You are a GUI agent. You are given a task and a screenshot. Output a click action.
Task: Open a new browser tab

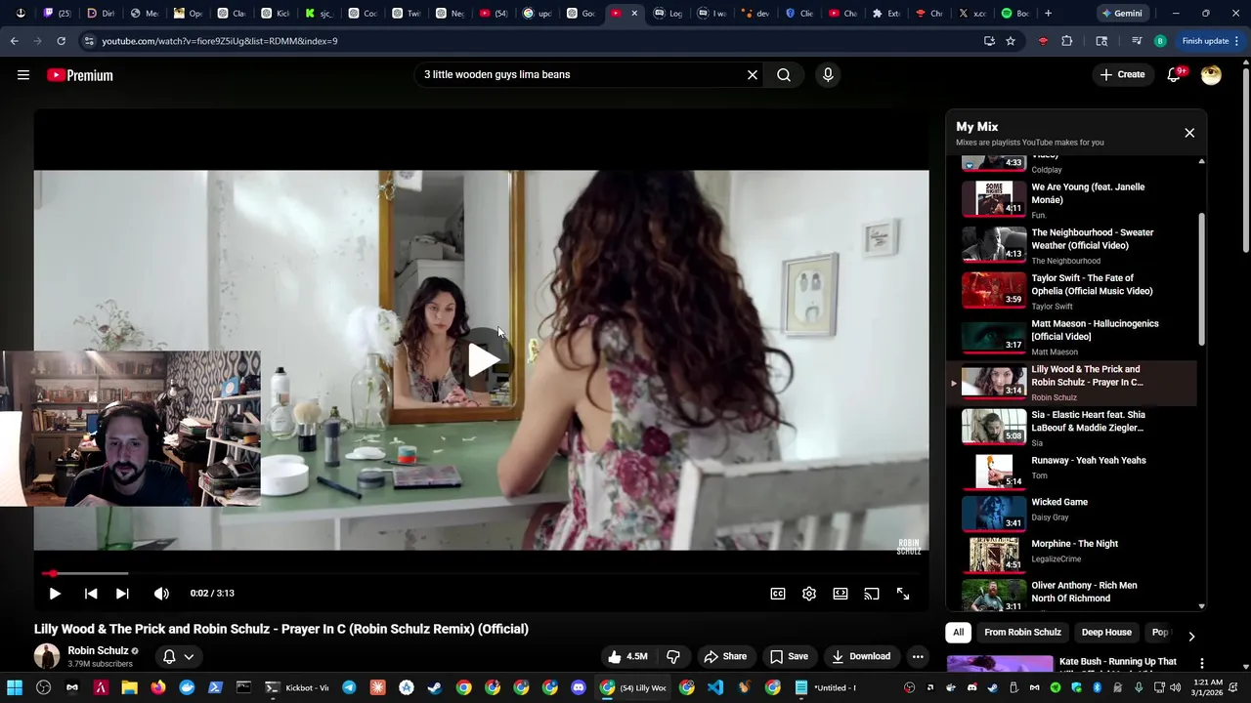pos(1048,14)
